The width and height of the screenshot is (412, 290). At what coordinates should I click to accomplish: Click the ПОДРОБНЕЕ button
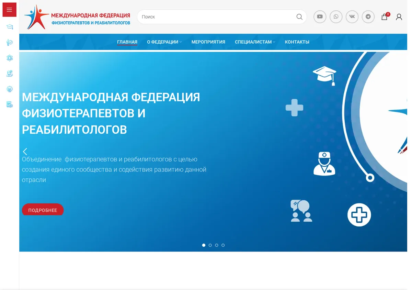click(43, 210)
